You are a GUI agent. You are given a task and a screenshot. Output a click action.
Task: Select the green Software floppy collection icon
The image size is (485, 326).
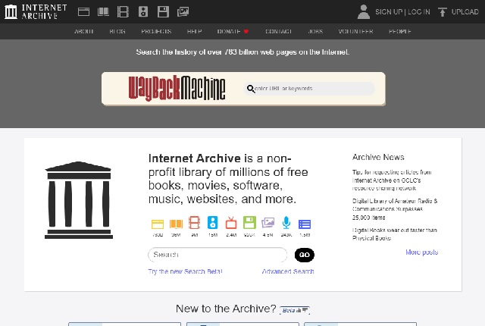click(x=249, y=222)
